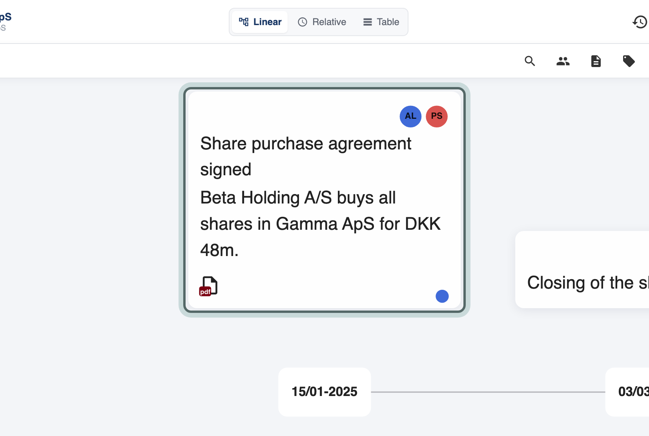Click the PS avatar badge
Image resolution: width=649 pixels, height=436 pixels.
pyautogui.click(x=437, y=116)
